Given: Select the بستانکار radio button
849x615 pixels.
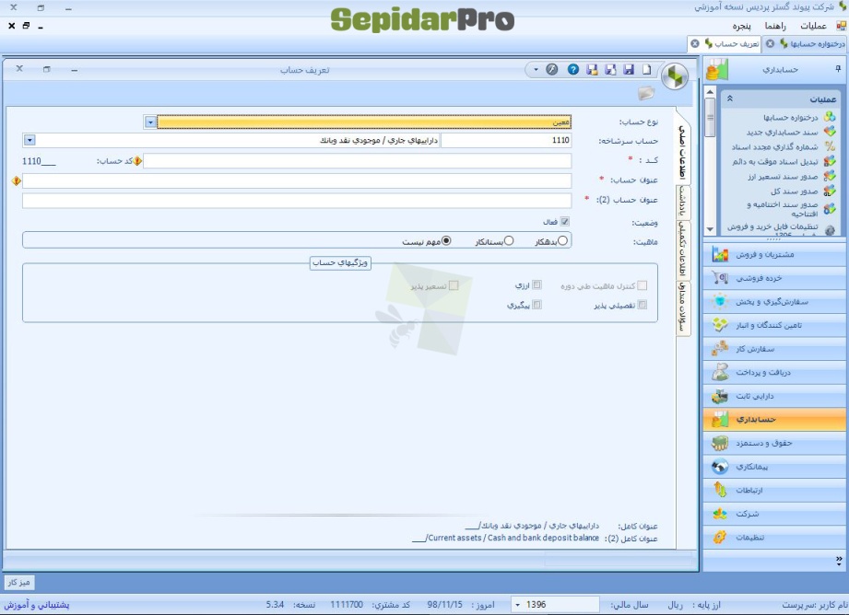Looking at the screenshot, I should (x=509, y=240).
